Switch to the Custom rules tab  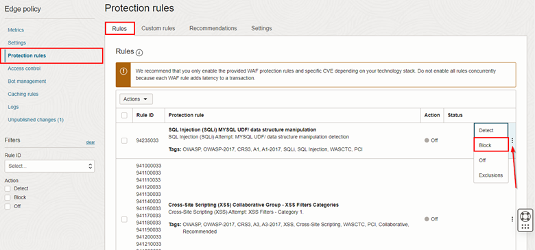tap(158, 28)
